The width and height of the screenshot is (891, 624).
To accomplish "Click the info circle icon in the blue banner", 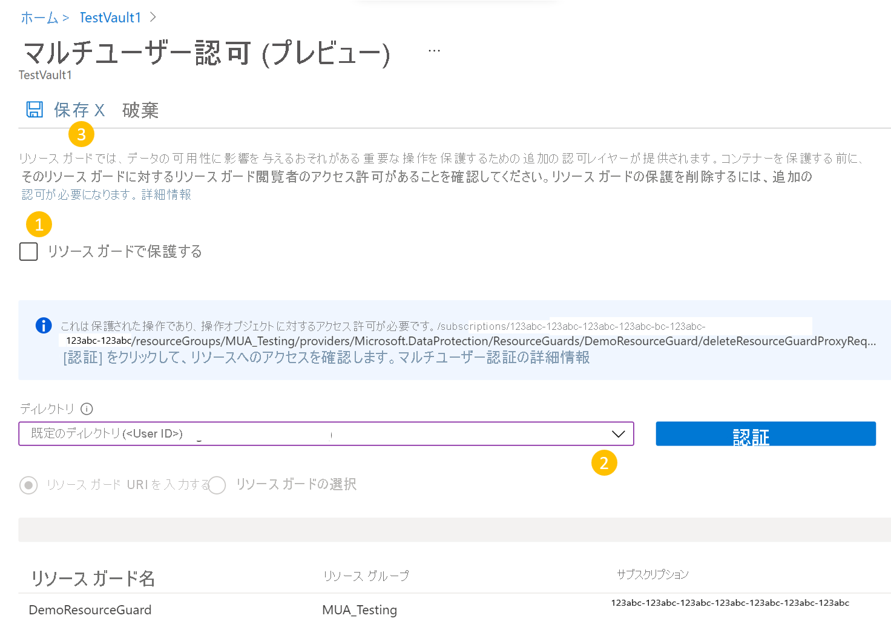I will pyautogui.click(x=43, y=326).
